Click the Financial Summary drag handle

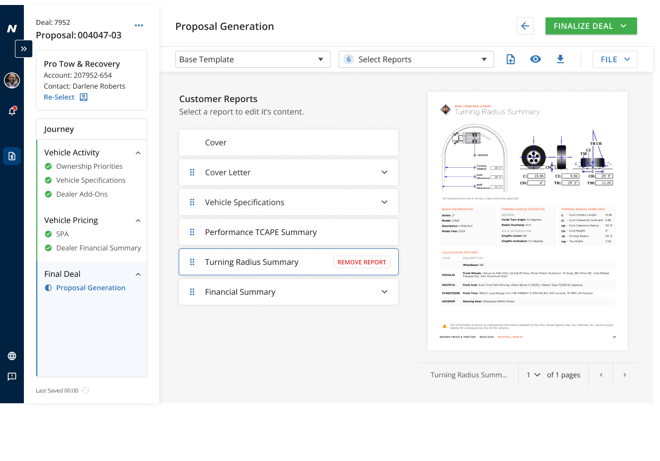tap(192, 292)
